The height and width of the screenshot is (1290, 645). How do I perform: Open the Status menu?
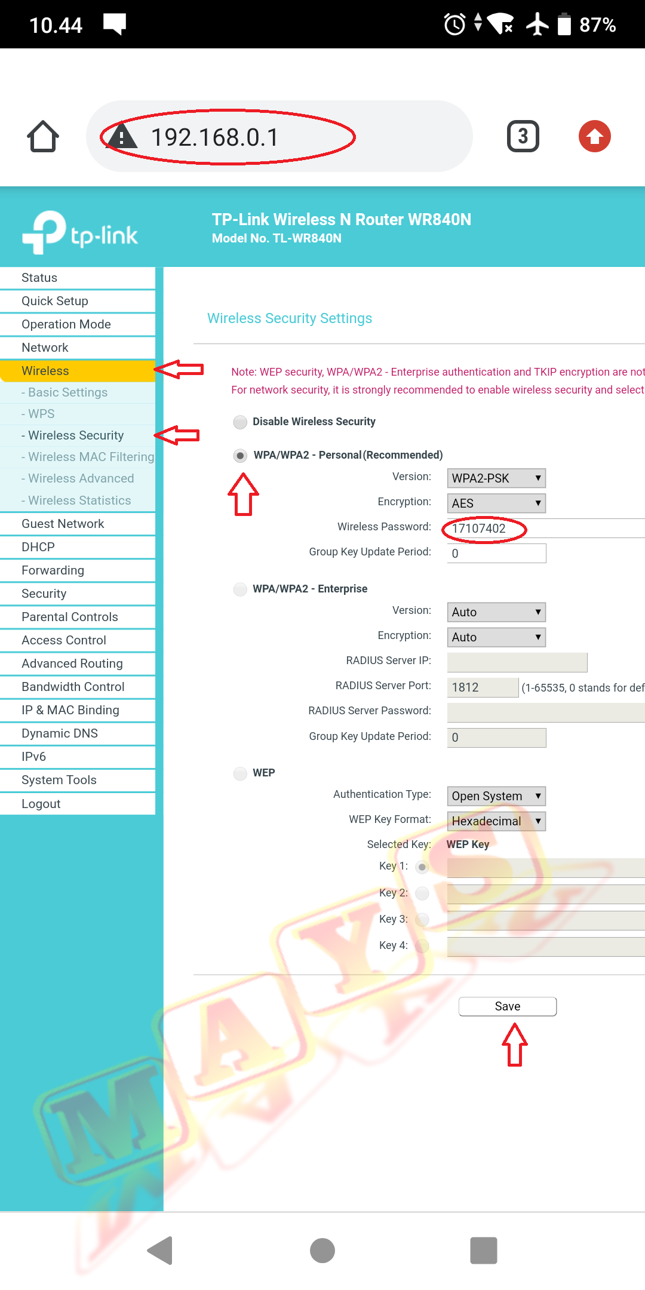click(78, 278)
